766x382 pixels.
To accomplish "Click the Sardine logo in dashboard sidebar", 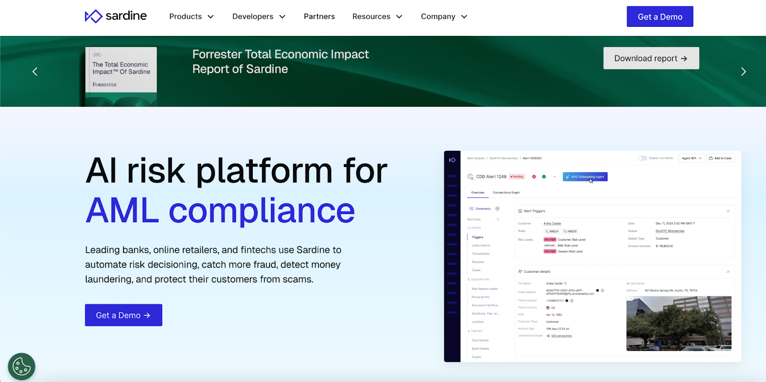I will (x=452, y=160).
